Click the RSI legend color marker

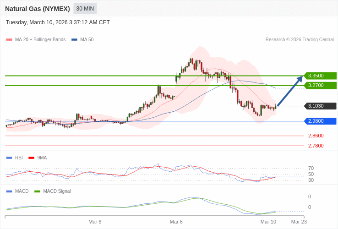click(9, 158)
